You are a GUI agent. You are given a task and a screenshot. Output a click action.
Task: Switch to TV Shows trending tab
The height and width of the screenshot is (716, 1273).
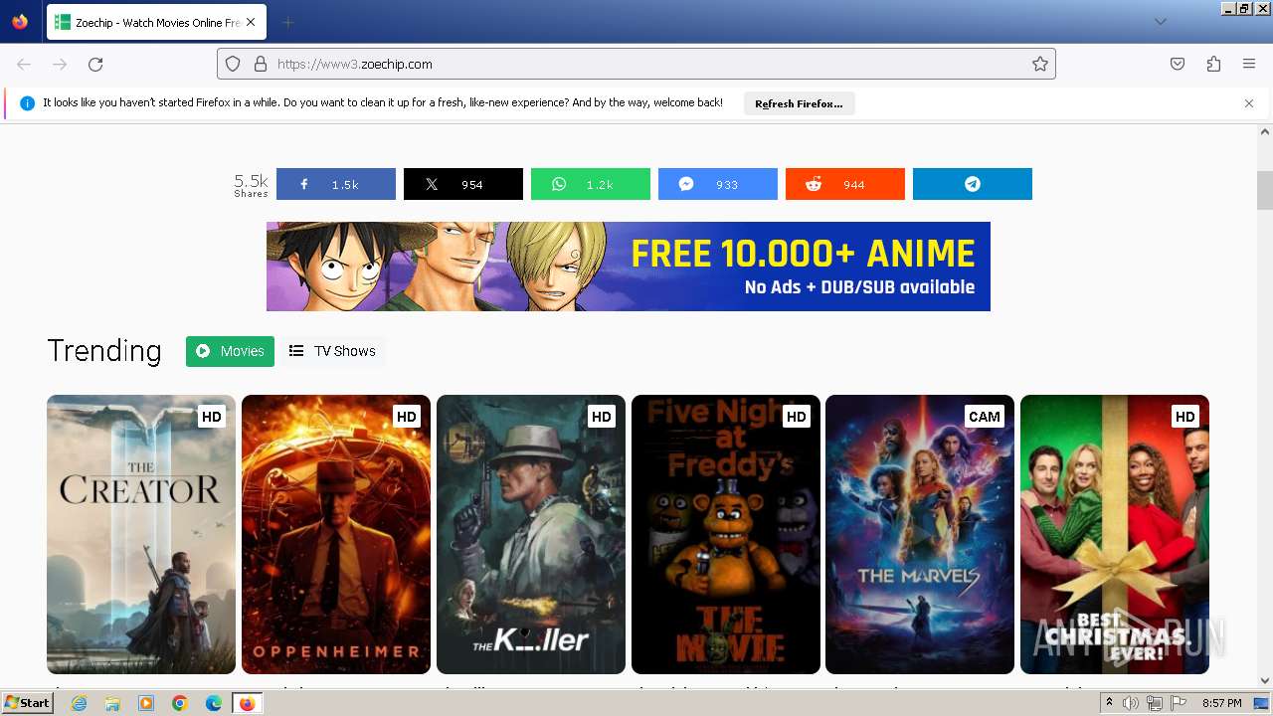[332, 351]
